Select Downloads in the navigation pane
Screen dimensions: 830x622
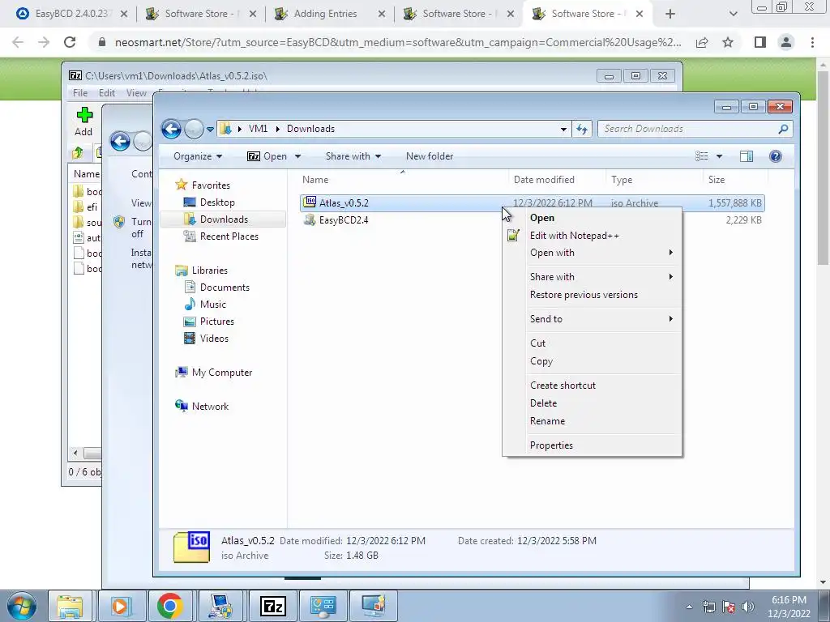tap(224, 219)
